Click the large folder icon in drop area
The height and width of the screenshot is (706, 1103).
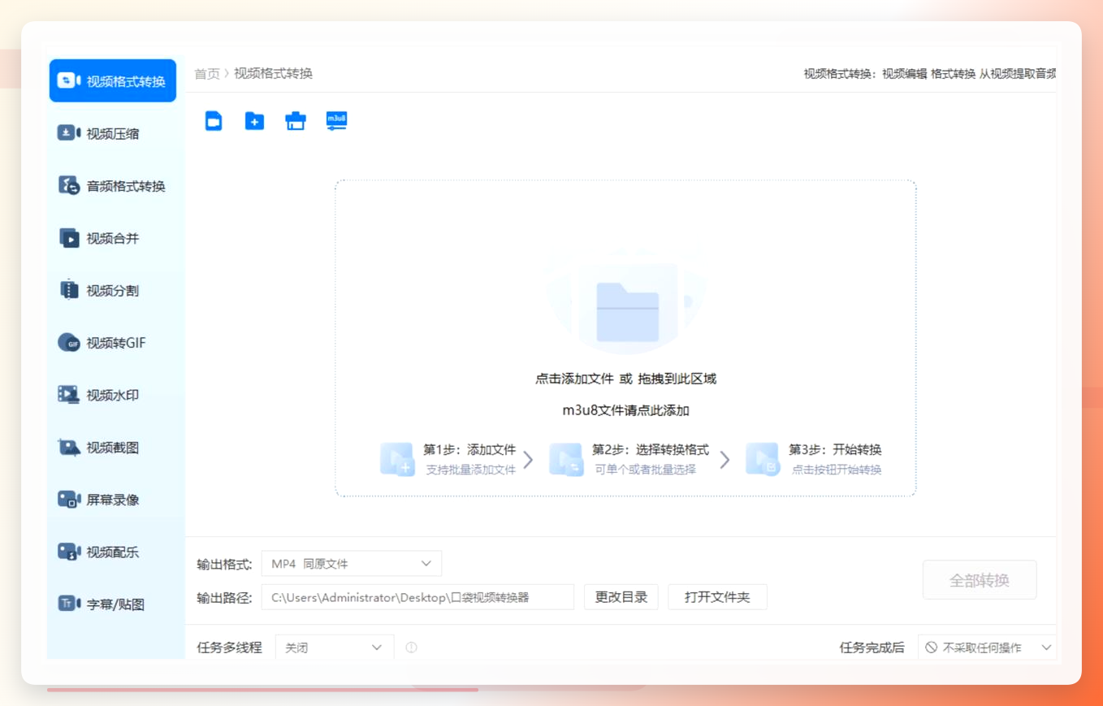pyautogui.click(x=627, y=312)
